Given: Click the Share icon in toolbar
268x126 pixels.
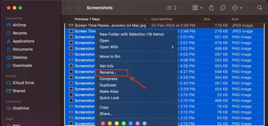Looking at the screenshot, I should tap(211, 8).
